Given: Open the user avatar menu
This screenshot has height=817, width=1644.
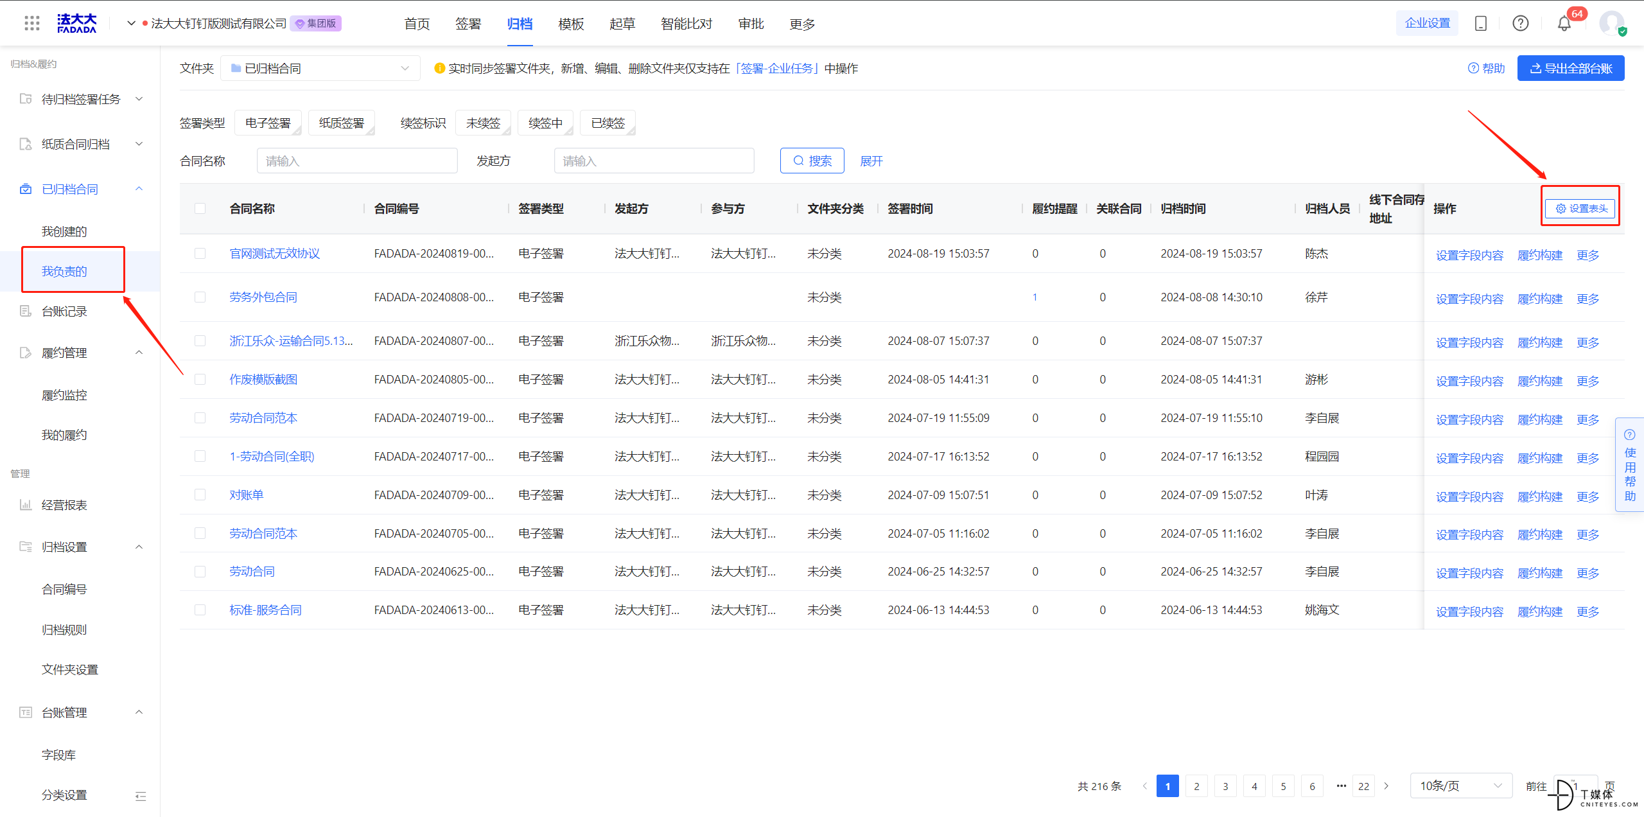Looking at the screenshot, I should coord(1612,24).
